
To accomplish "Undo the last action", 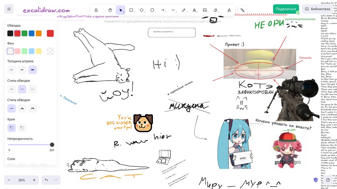I will tap(46, 180).
